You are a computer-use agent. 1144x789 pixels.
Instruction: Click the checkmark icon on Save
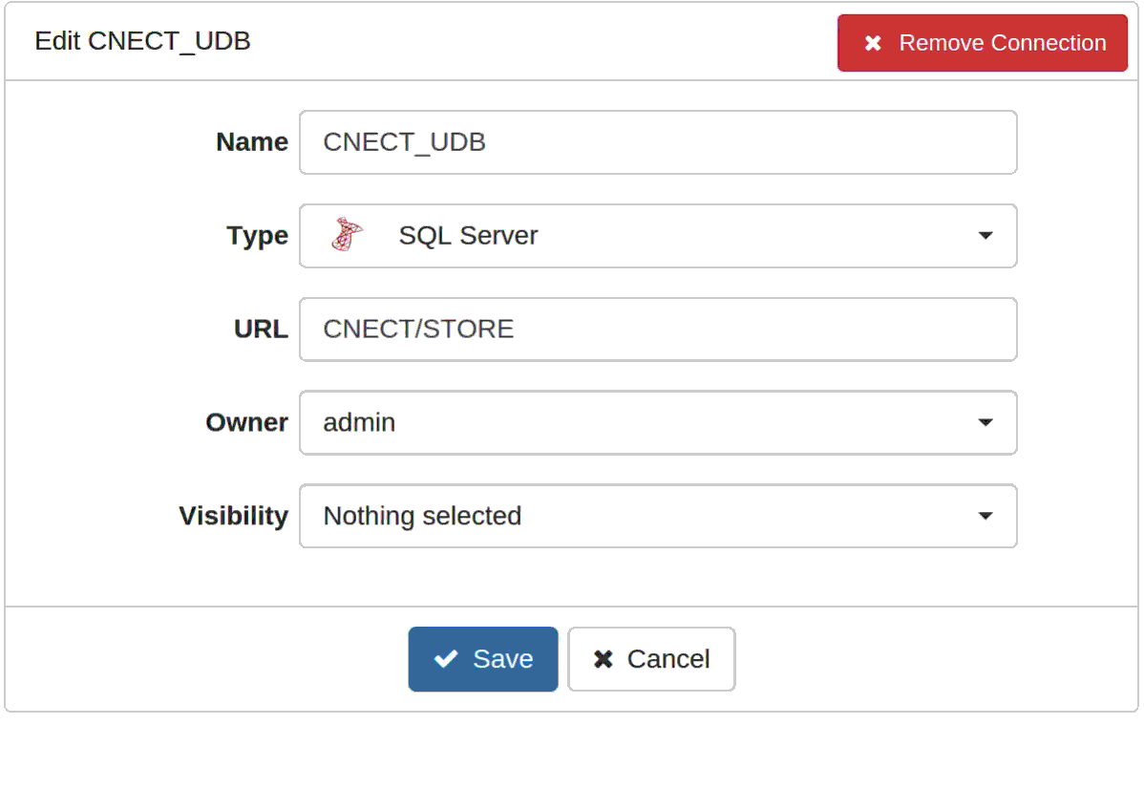(x=446, y=659)
